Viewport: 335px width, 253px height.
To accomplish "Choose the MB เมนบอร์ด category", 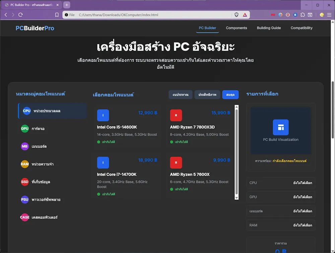I will (53, 146).
